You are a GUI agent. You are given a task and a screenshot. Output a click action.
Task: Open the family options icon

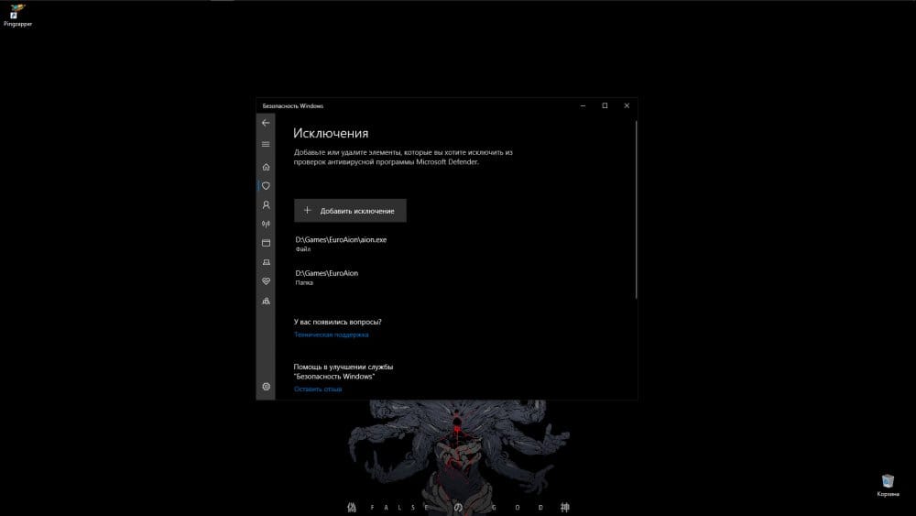click(x=266, y=301)
